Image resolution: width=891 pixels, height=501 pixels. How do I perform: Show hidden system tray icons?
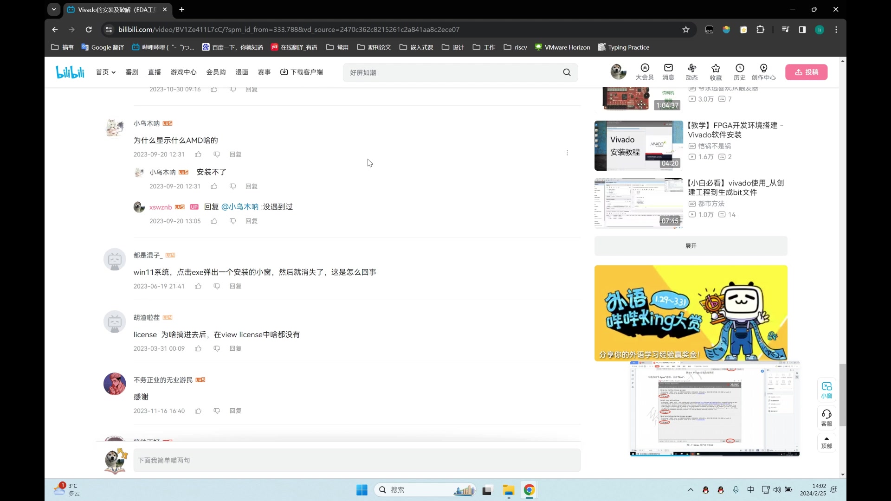tap(691, 490)
